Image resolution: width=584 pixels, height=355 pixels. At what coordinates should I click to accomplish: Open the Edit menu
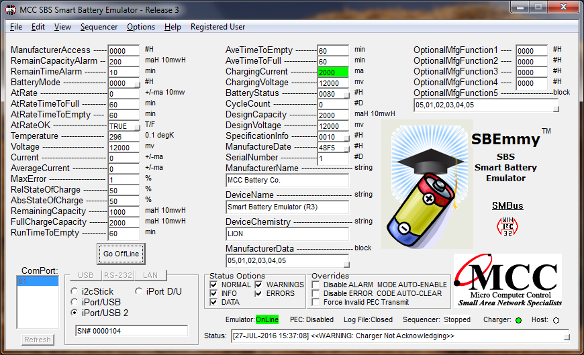click(38, 27)
